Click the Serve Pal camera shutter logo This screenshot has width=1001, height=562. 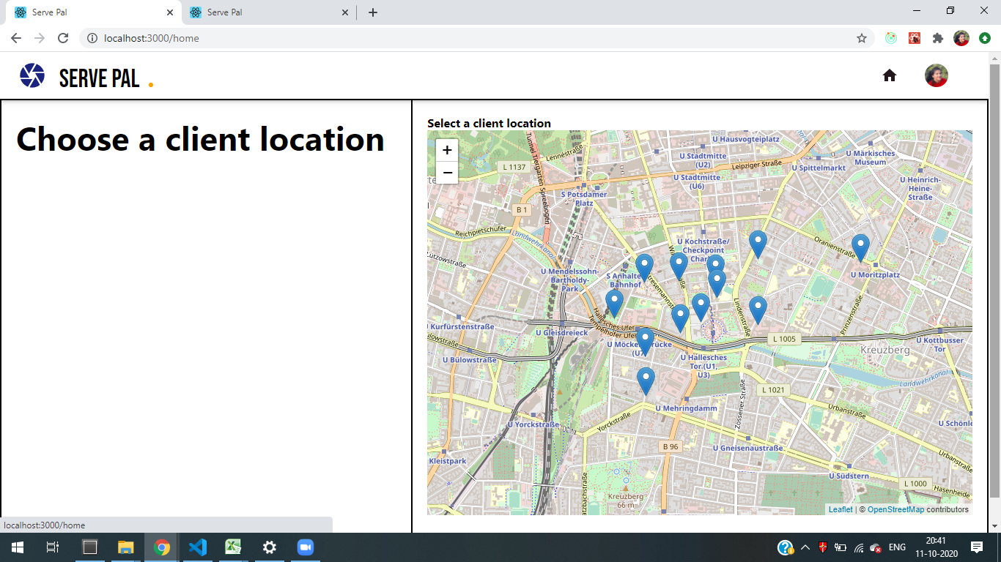pos(32,75)
